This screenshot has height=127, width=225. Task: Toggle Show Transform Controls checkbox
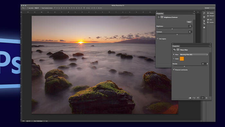click(41, 8)
